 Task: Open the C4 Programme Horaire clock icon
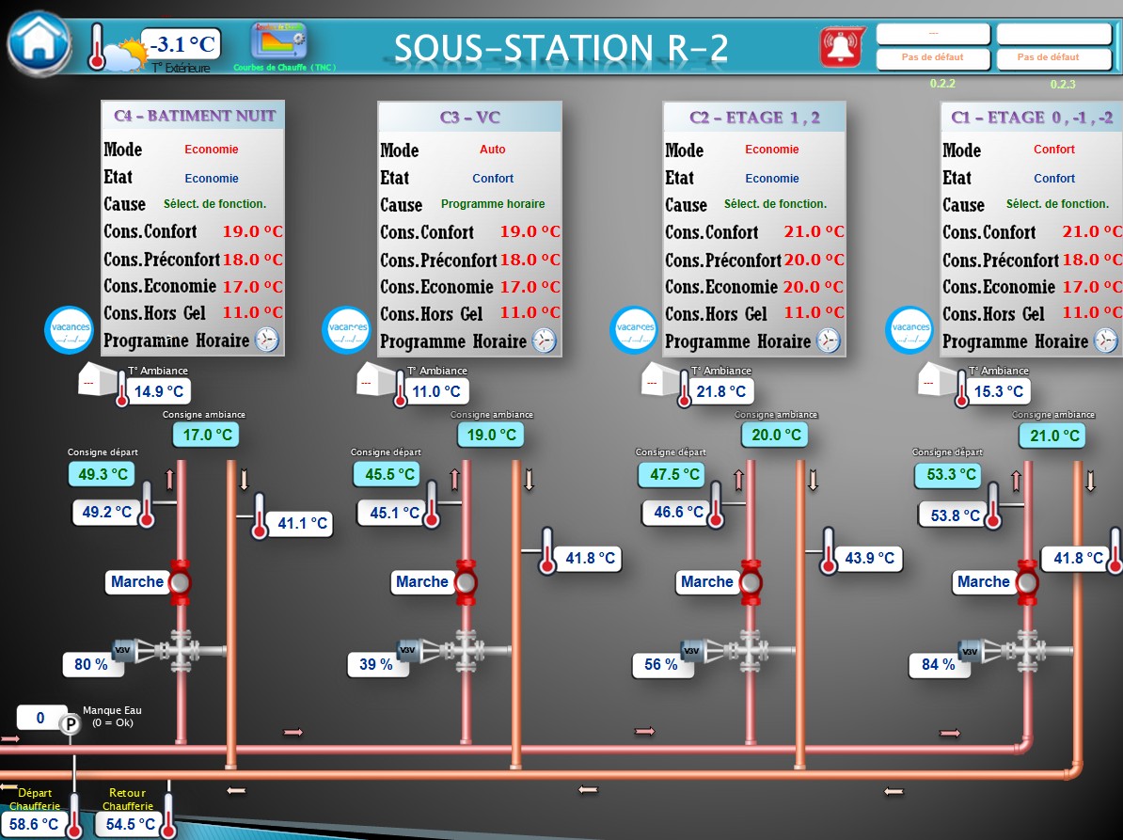tap(268, 340)
